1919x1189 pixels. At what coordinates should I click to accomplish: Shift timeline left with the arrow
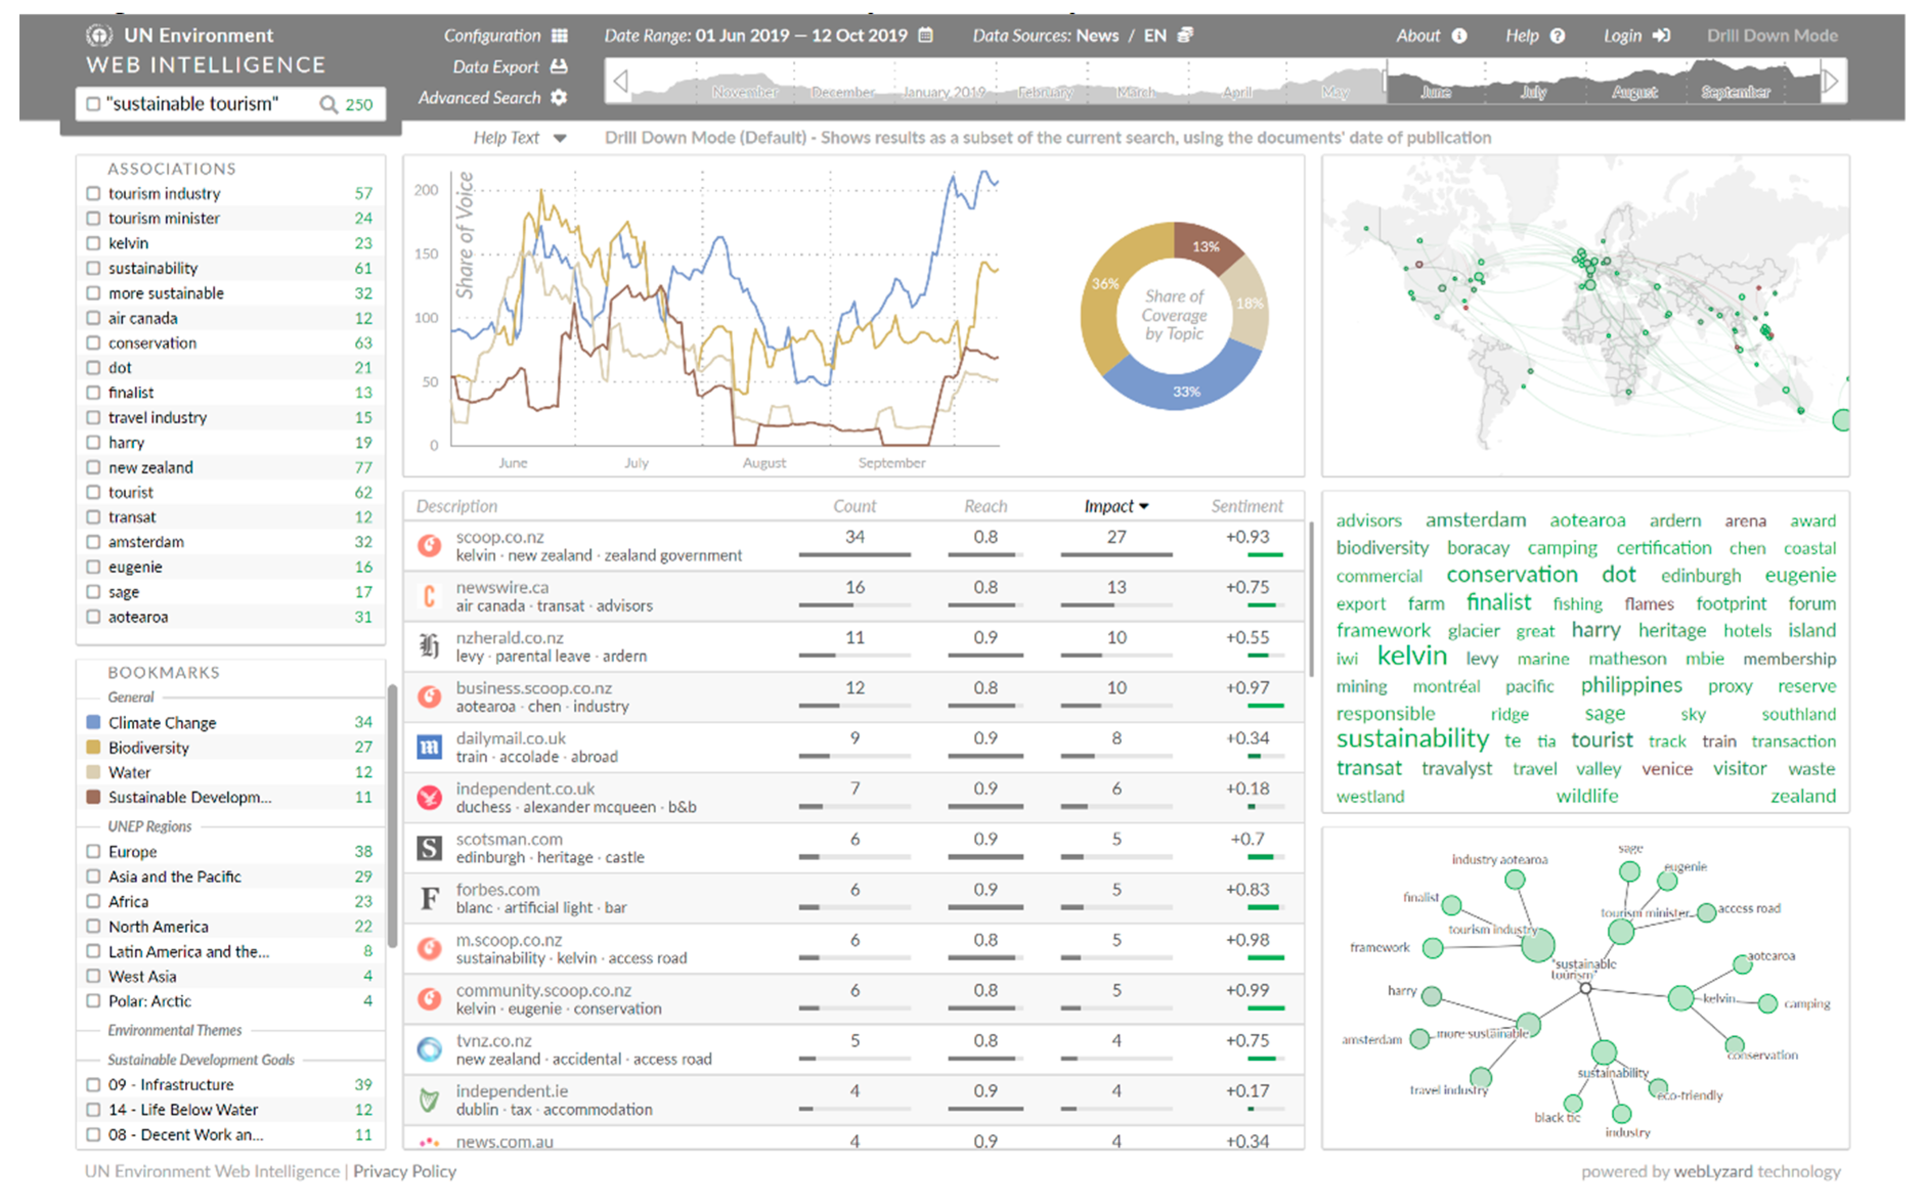pyautogui.click(x=621, y=81)
